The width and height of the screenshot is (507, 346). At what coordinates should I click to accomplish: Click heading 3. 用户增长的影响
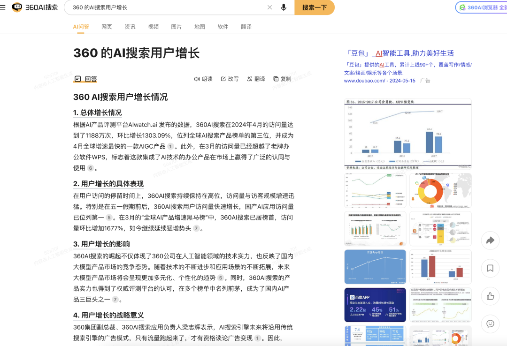click(x=101, y=244)
